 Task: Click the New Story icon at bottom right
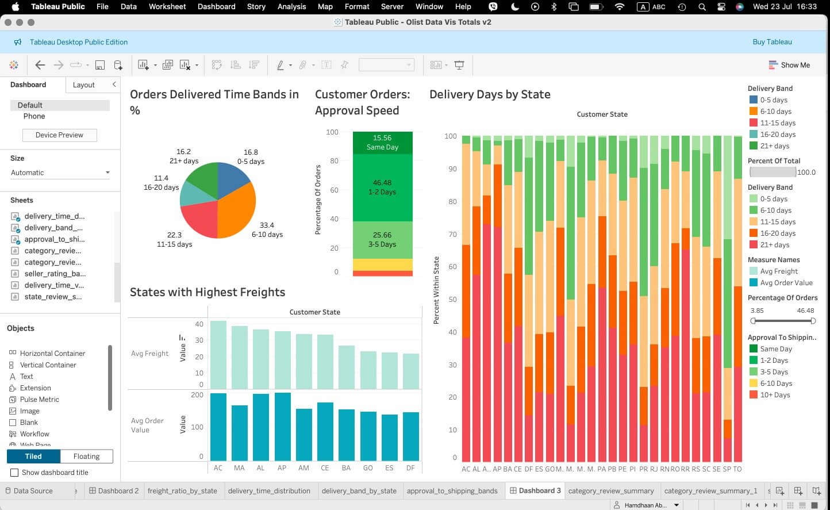(816, 490)
